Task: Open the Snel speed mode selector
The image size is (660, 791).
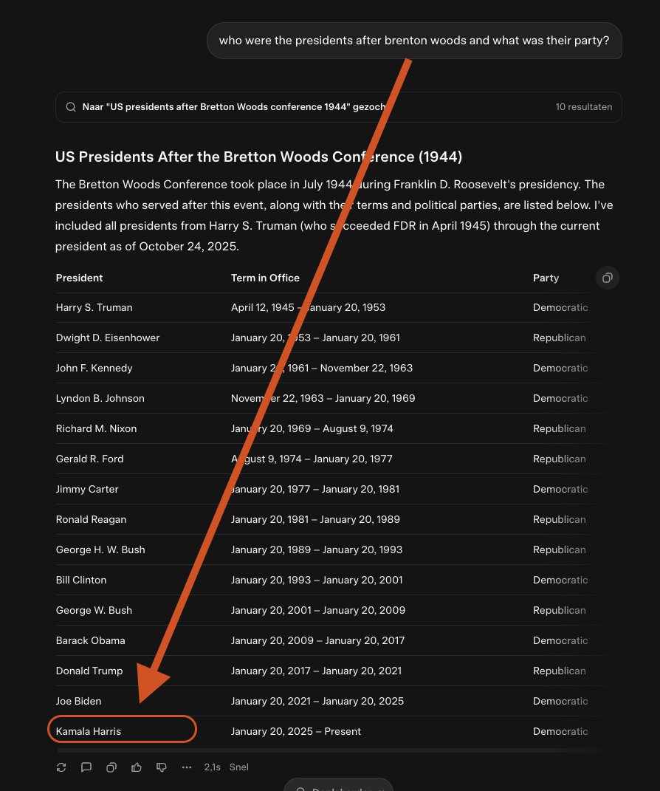Action: [238, 767]
